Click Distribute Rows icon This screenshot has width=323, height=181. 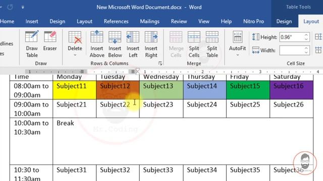[318, 37]
